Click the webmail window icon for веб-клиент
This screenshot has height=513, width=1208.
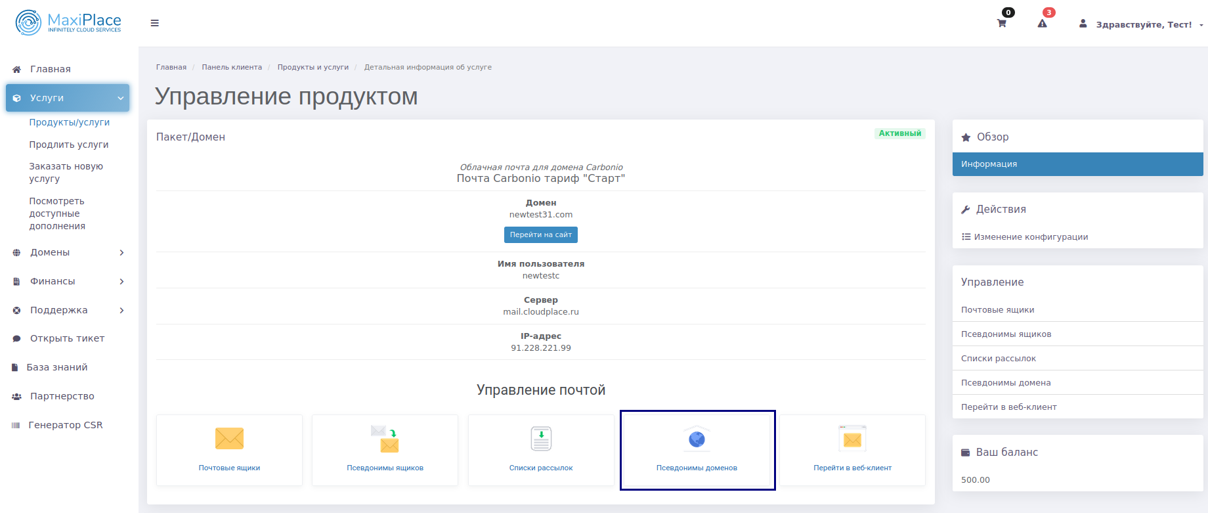click(852, 438)
